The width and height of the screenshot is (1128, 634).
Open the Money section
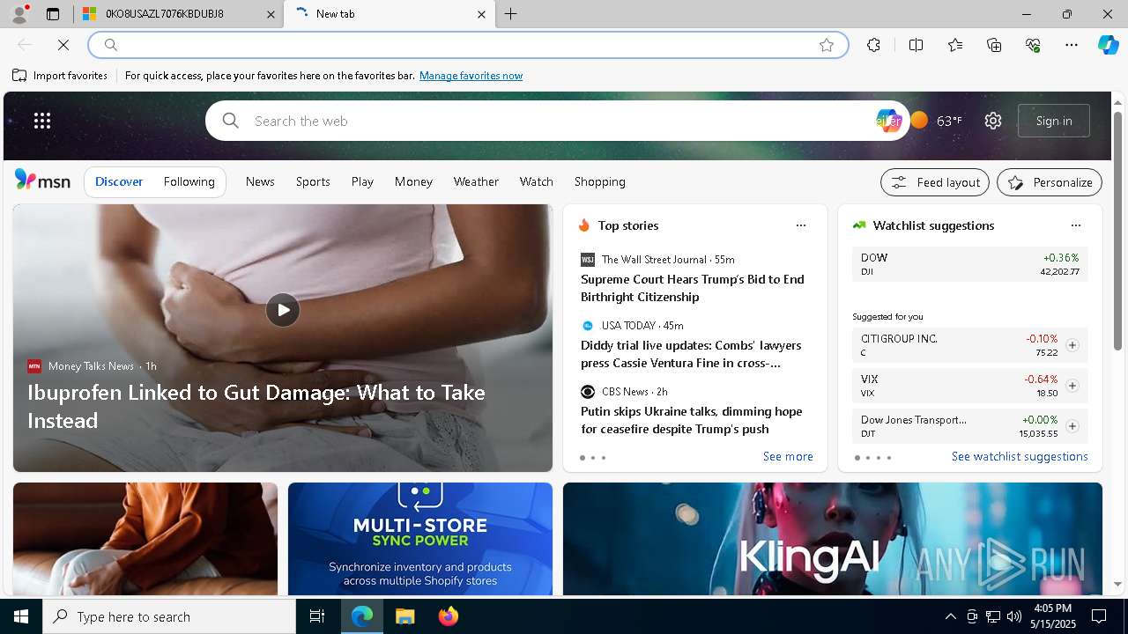click(x=413, y=181)
